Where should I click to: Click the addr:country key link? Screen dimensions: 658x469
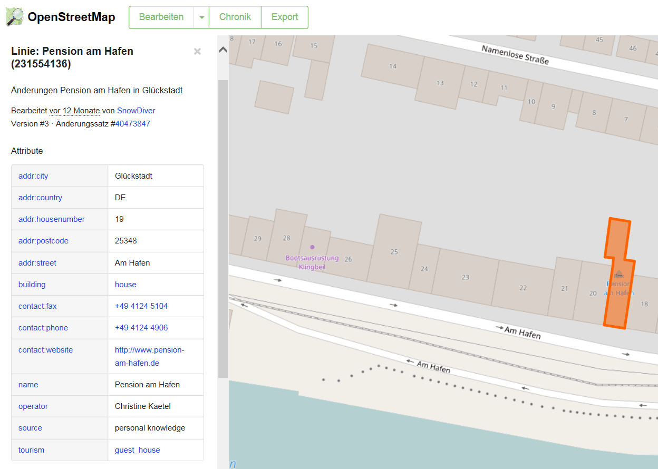click(40, 198)
